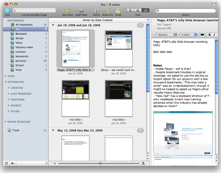Select the Ars notebook

coord(25,29)
